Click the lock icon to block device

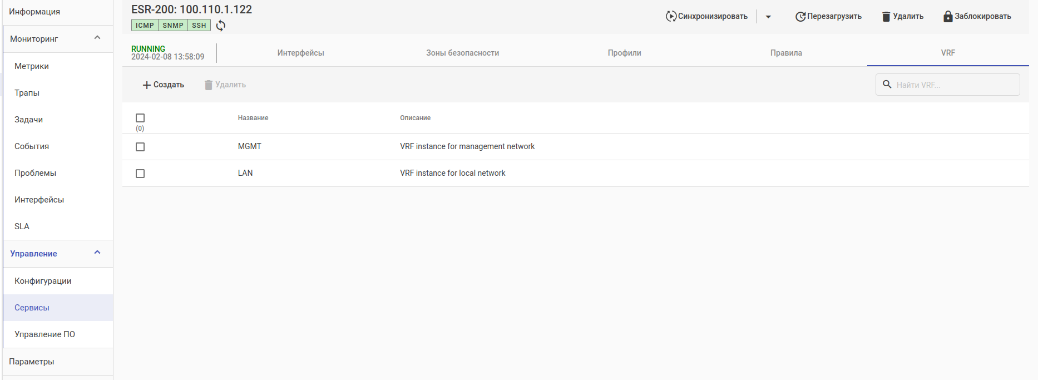click(948, 17)
